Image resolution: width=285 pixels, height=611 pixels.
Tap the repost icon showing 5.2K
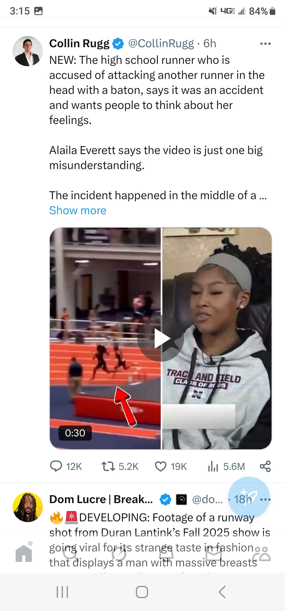(x=108, y=466)
